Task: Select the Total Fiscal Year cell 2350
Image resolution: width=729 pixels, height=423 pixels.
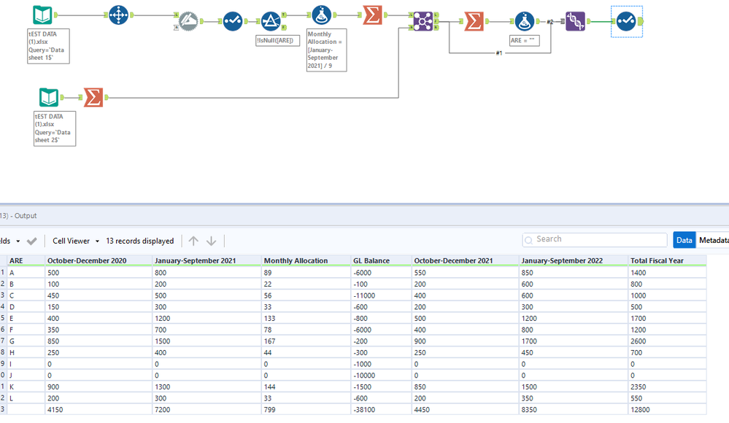Action: pos(667,387)
